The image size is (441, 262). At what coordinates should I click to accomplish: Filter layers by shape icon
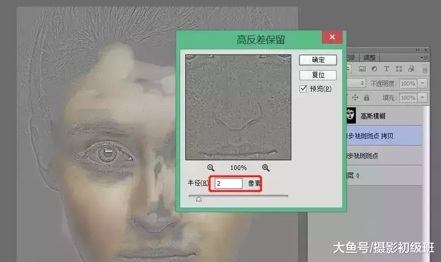point(399,69)
